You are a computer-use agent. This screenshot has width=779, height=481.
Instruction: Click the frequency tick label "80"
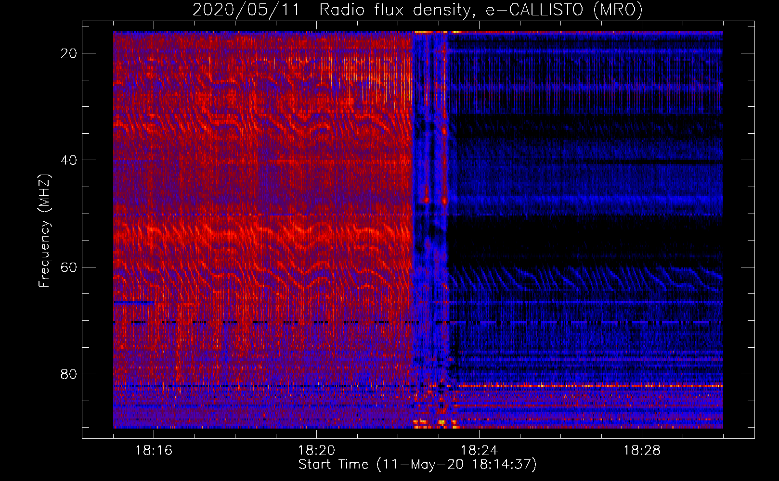[x=69, y=374]
